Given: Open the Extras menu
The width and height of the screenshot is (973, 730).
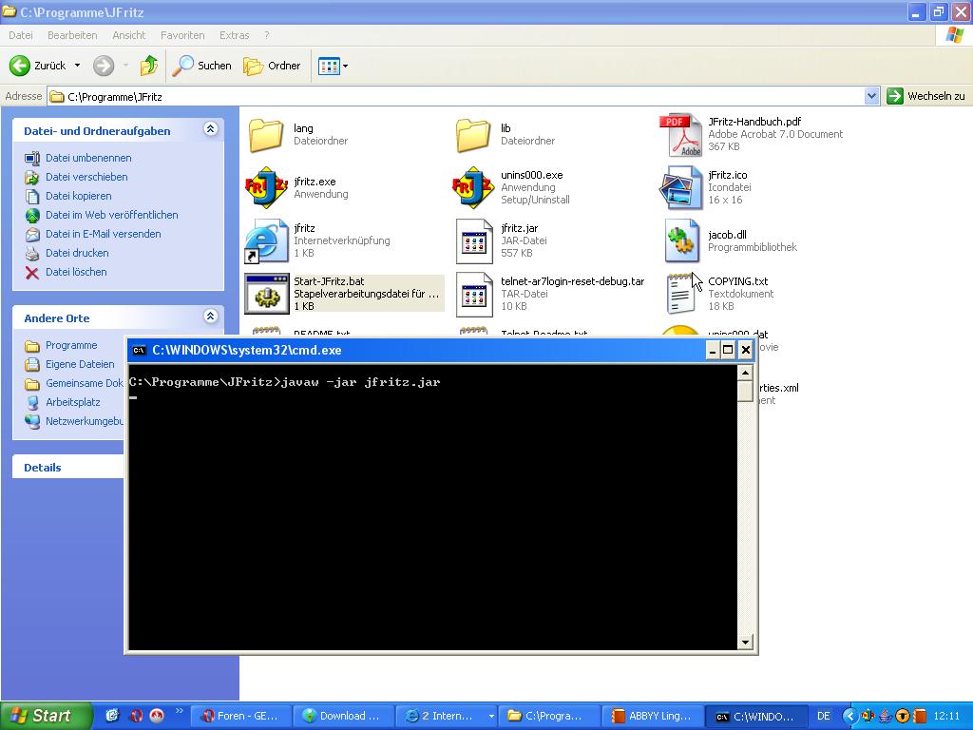Looking at the screenshot, I should pyautogui.click(x=234, y=35).
